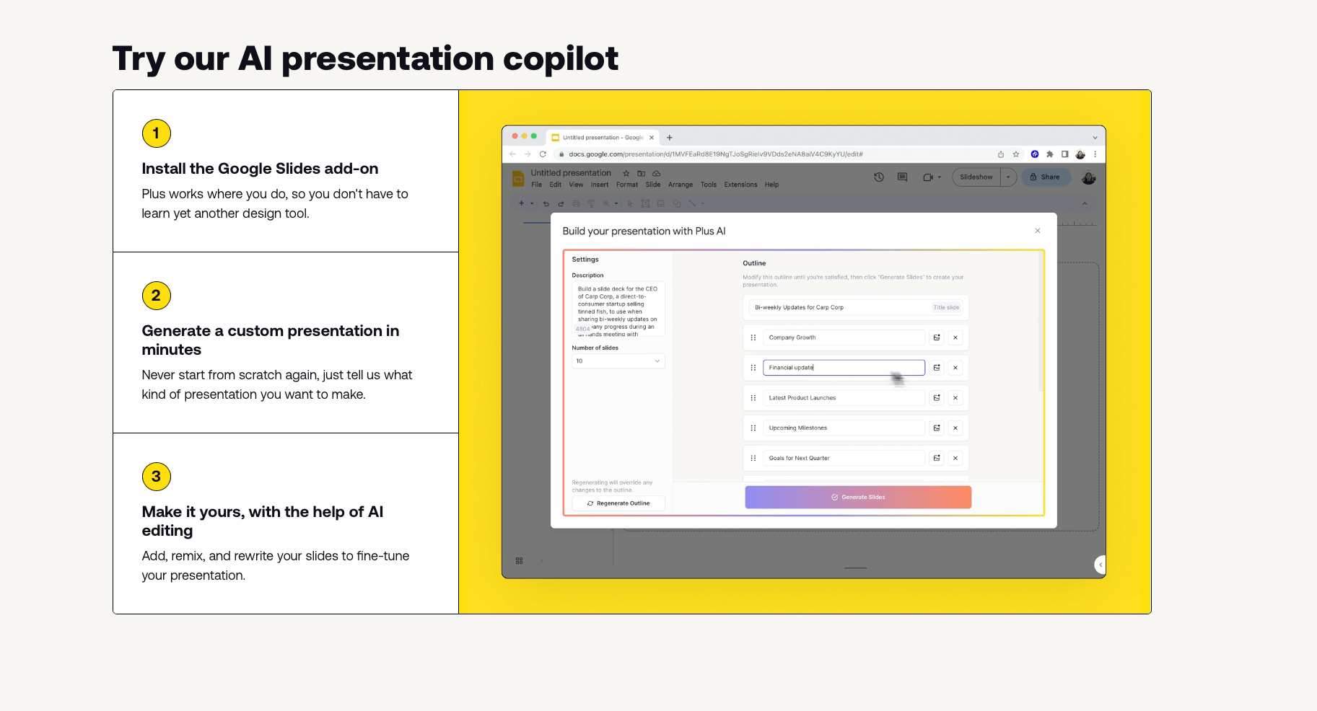
Task: Click the grid view icon at bottom left
Action: pyautogui.click(x=520, y=561)
